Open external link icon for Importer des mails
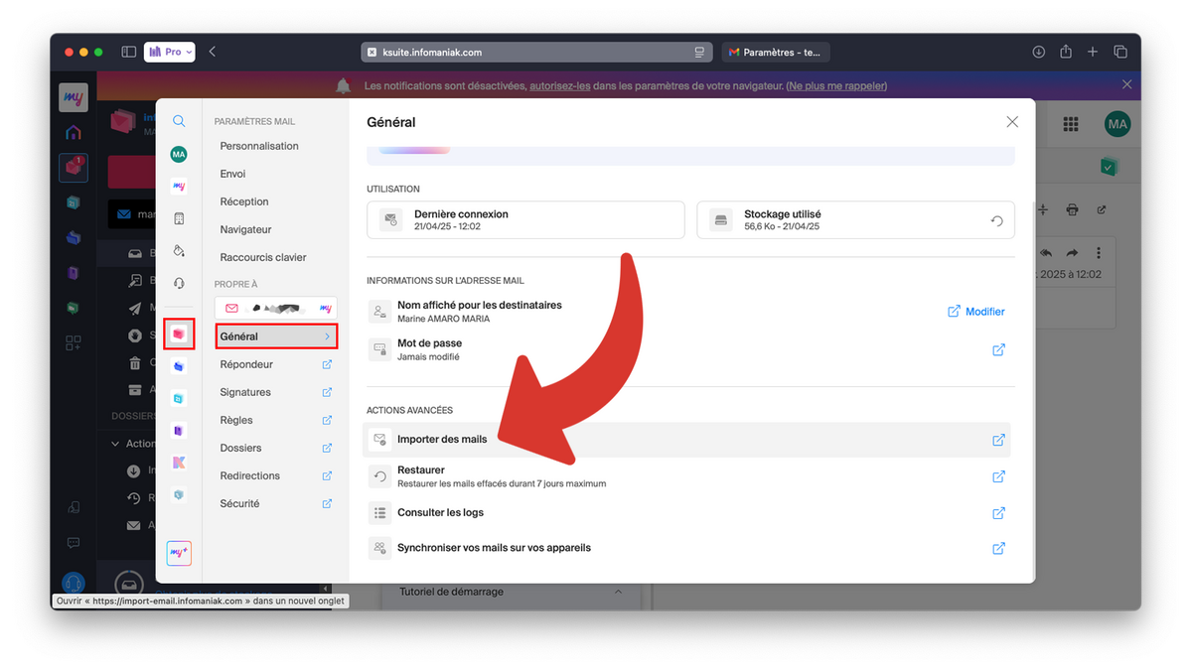 [998, 440]
